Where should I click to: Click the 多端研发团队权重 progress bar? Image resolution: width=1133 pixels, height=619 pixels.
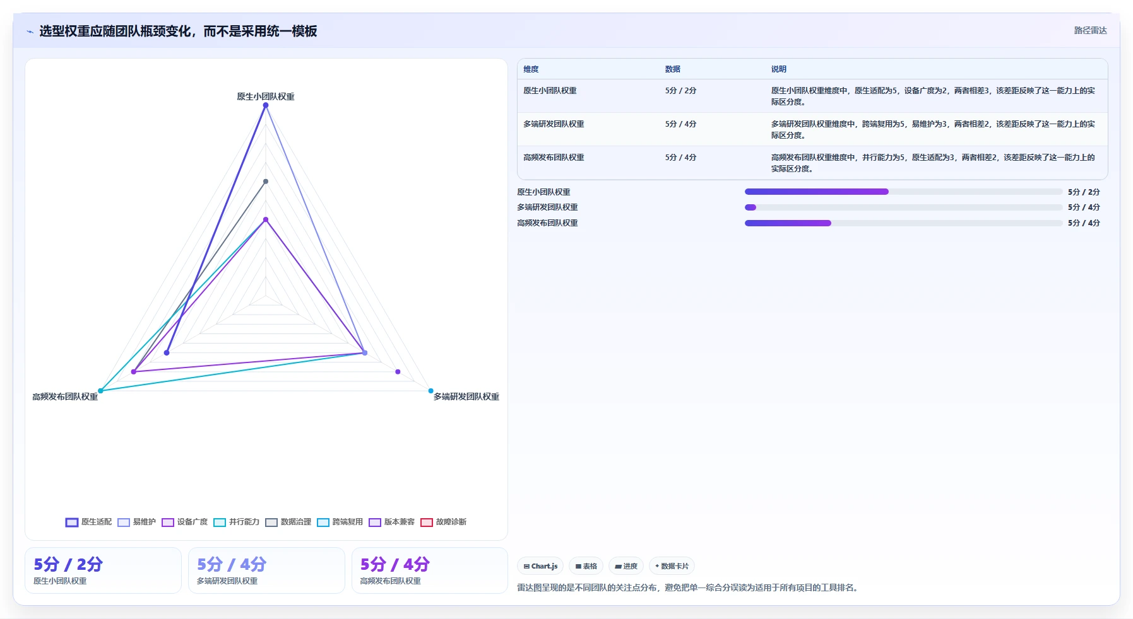click(903, 207)
